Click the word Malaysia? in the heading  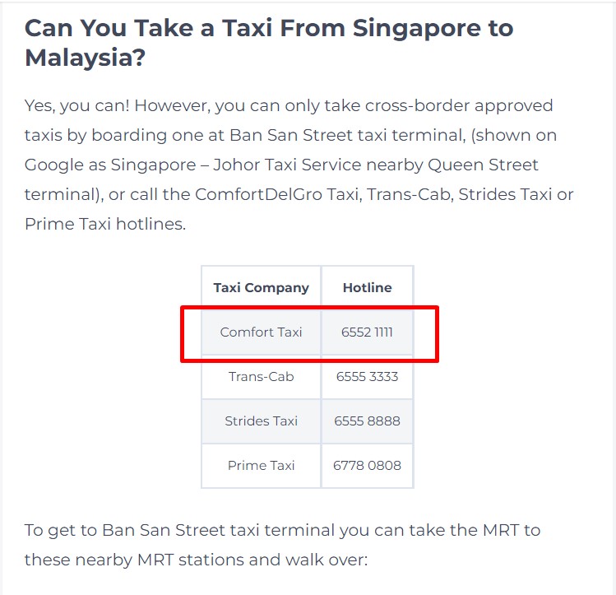pyautogui.click(x=86, y=58)
